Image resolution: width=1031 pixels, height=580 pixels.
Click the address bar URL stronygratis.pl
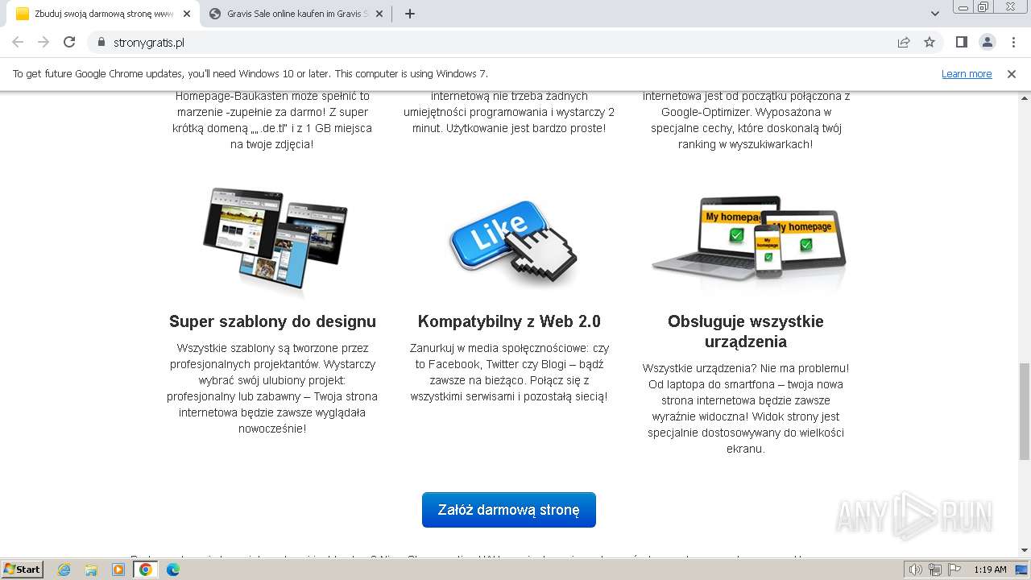[149, 42]
